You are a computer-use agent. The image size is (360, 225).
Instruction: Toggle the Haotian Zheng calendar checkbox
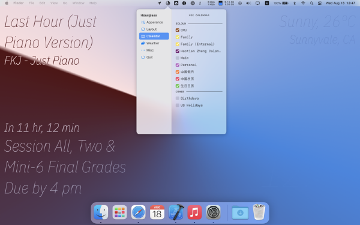click(178, 51)
